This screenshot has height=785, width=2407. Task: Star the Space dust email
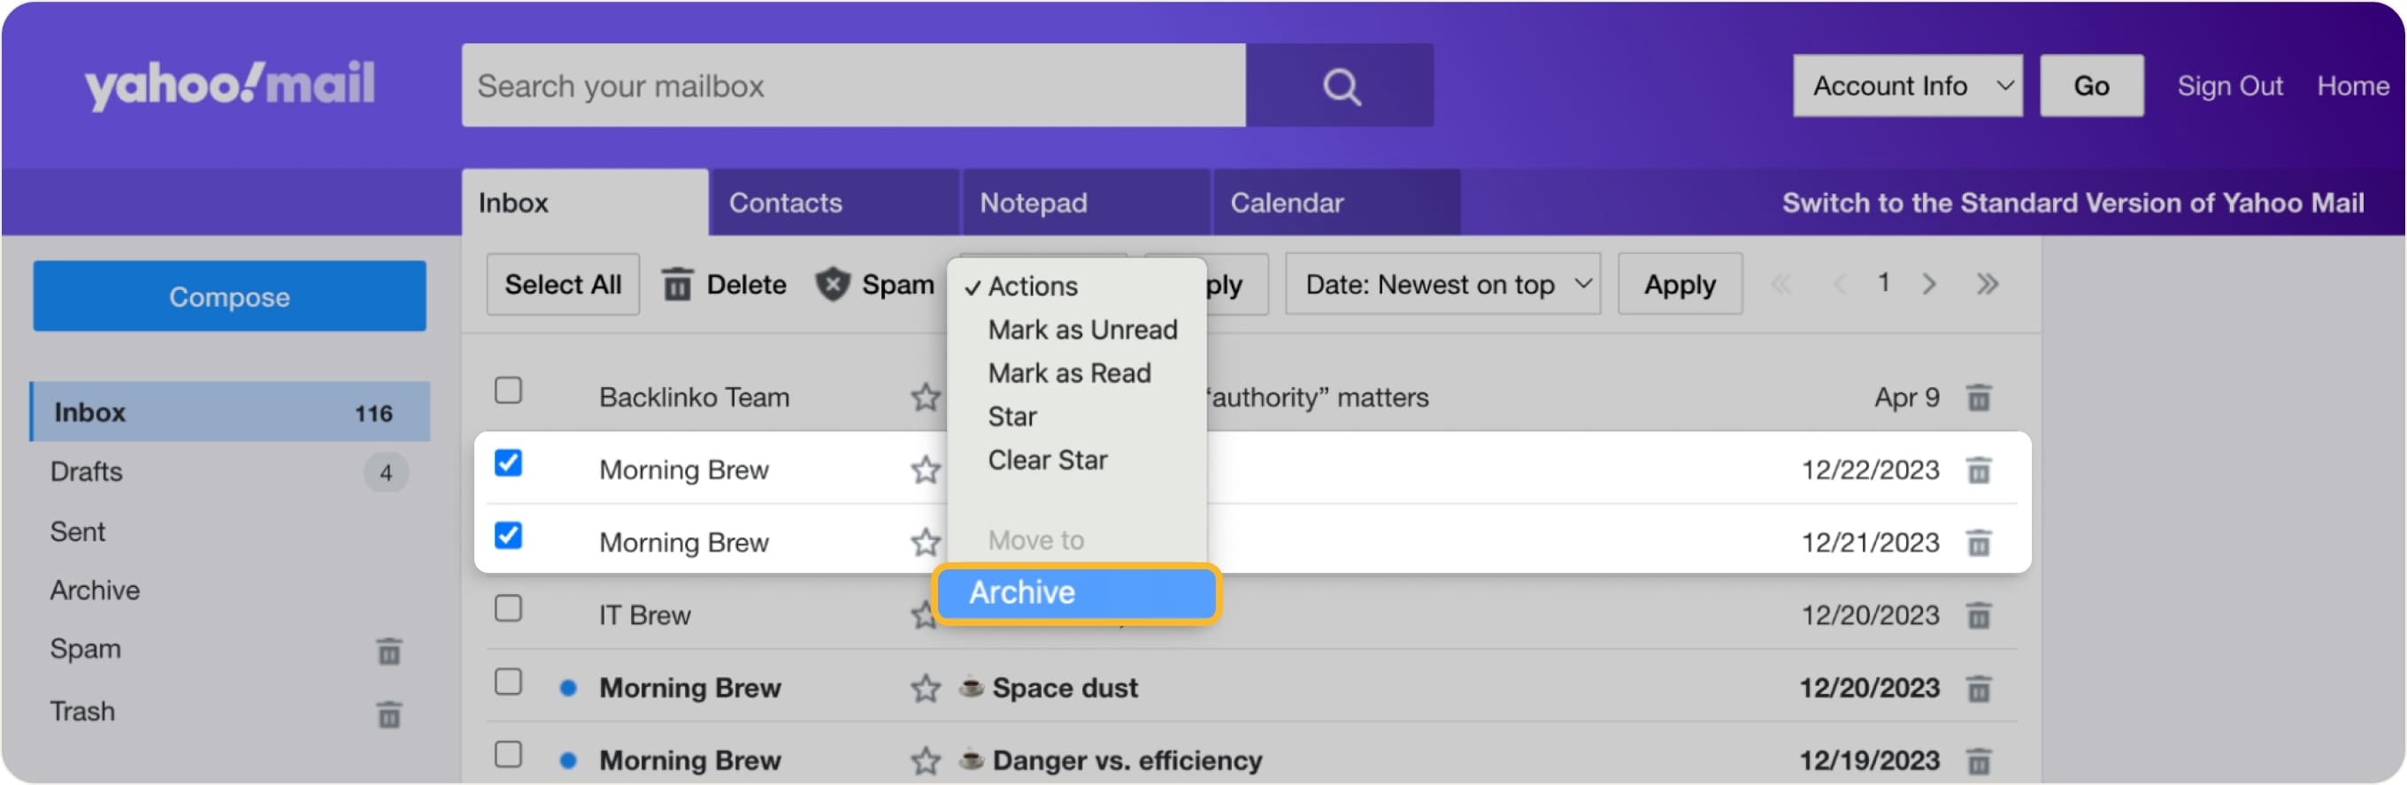click(x=925, y=689)
